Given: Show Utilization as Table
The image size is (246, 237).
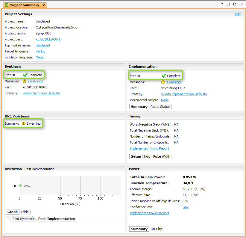Looking at the screenshot, I should coord(25,212).
